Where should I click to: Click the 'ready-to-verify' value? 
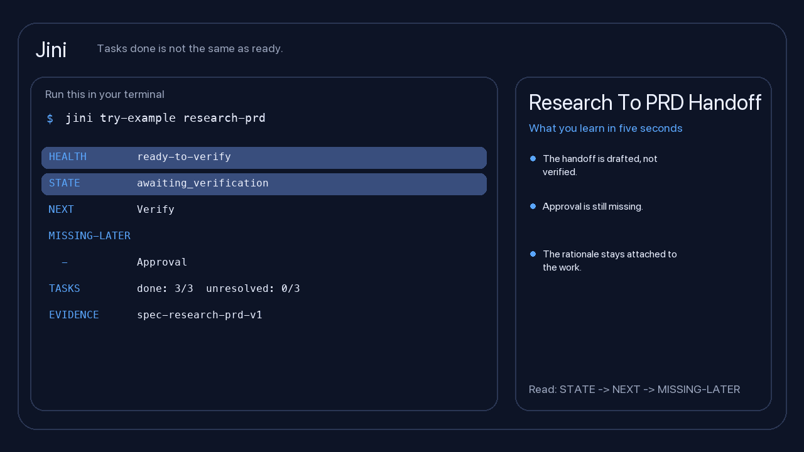click(x=184, y=157)
